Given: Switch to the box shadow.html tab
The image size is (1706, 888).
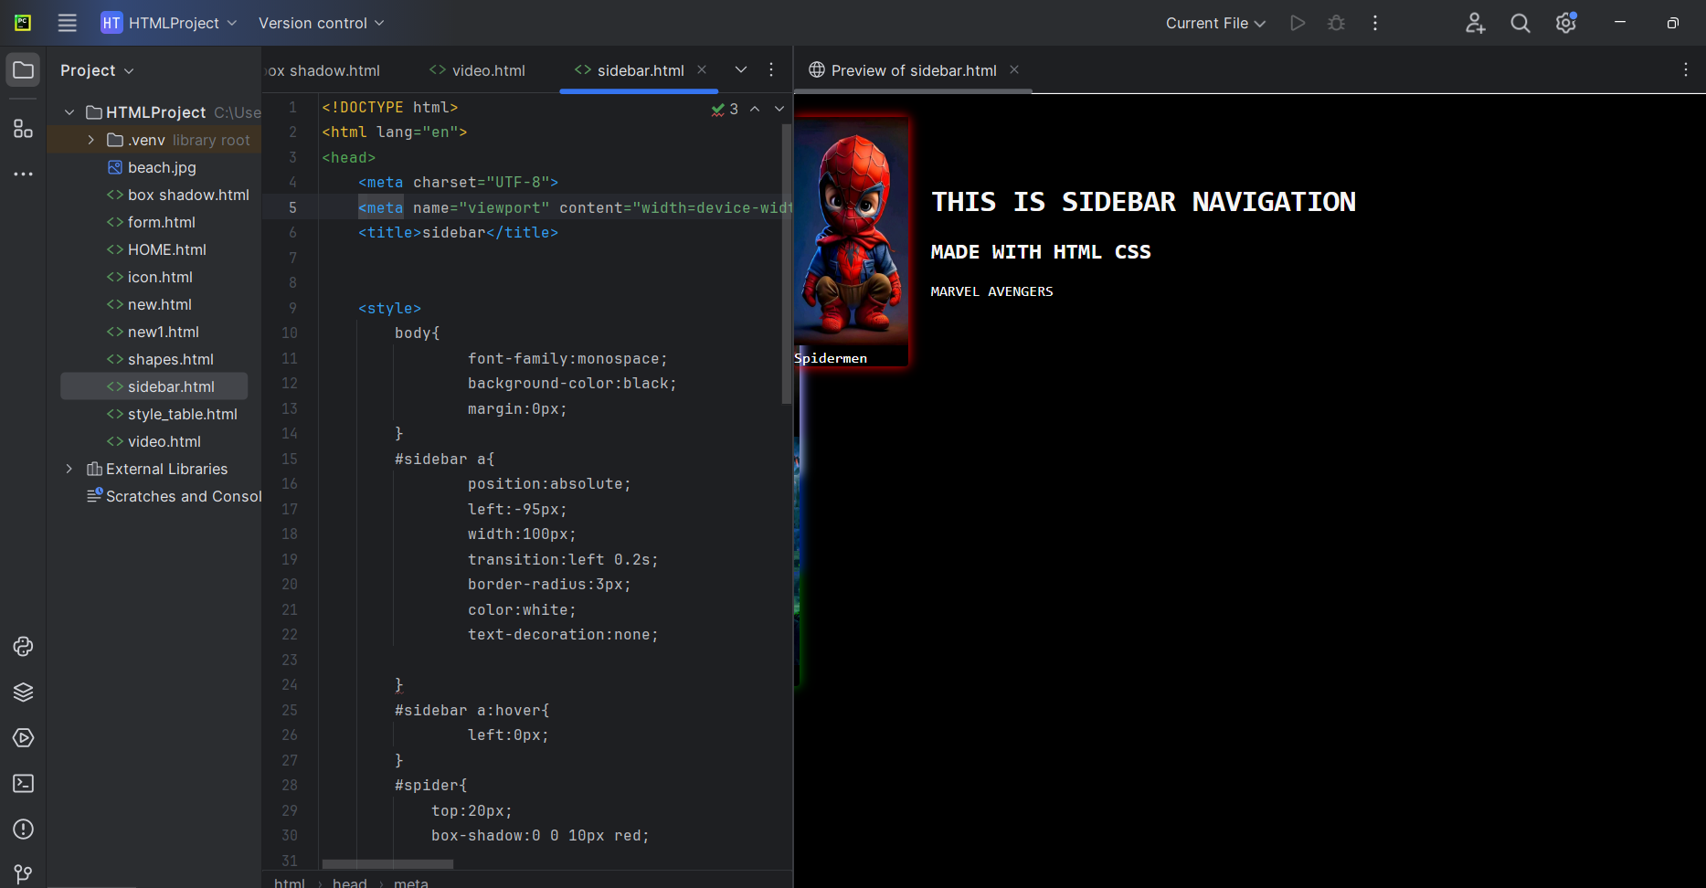Looking at the screenshot, I should pos(323,70).
